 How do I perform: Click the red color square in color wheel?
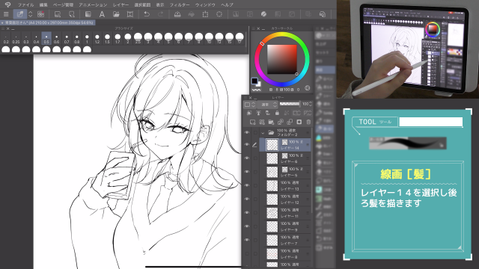[282, 60]
